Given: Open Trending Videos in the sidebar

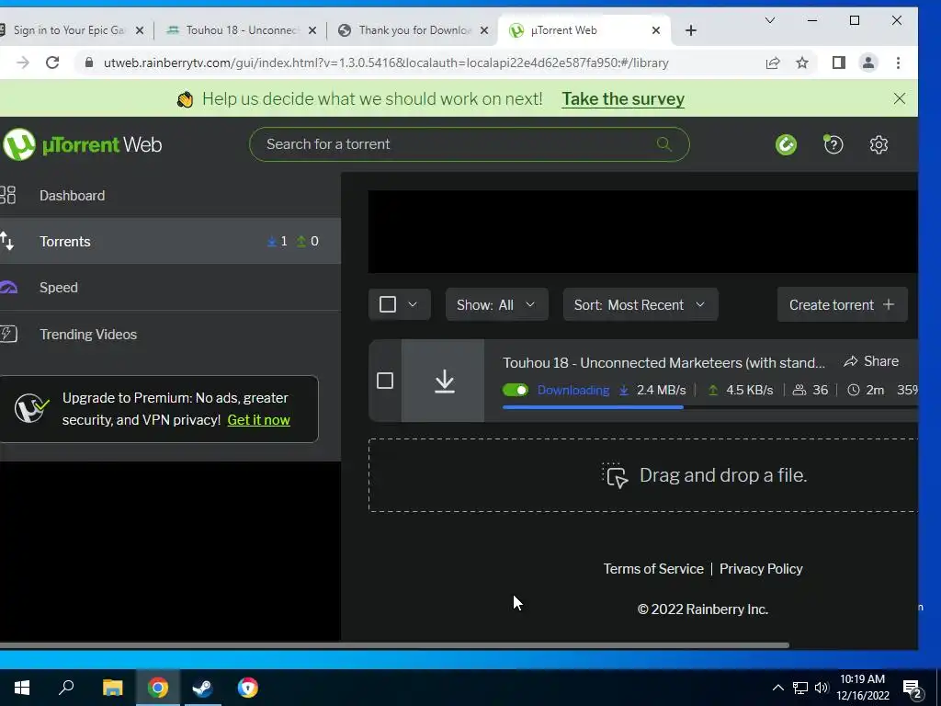Looking at the screenshot, I should (170, 334).
